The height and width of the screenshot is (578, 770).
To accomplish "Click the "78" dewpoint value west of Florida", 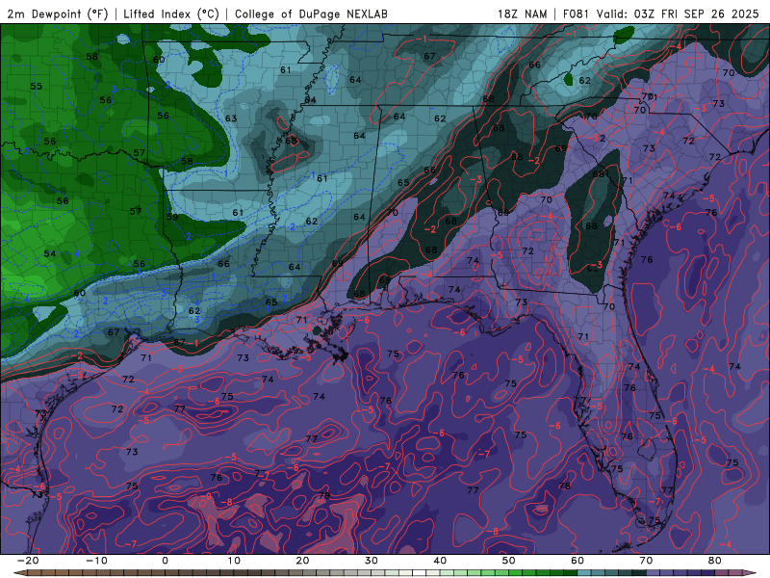I will tap(564, 486).
